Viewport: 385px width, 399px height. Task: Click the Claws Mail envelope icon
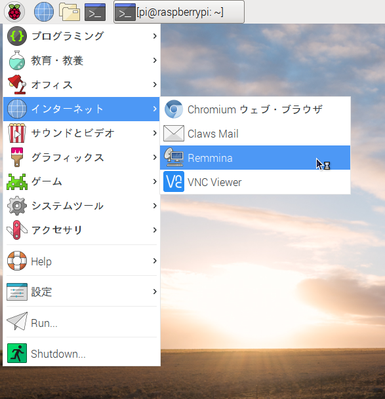click(174, 134)
